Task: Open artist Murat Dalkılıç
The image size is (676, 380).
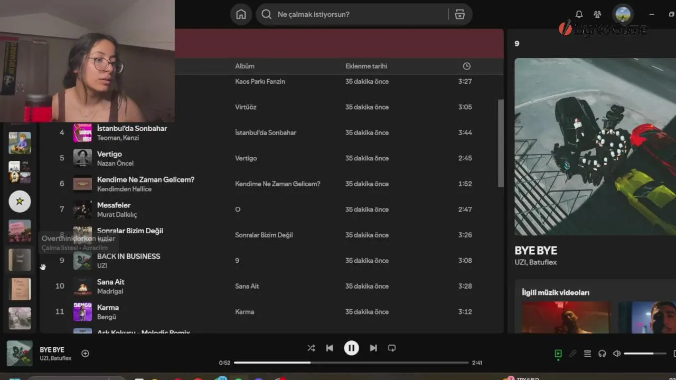Action: [x=117, y=215]
